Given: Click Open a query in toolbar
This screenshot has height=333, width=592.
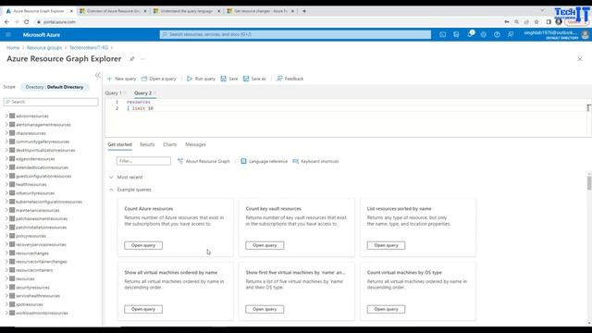Looking at the screenshot, I should [158, 79].
